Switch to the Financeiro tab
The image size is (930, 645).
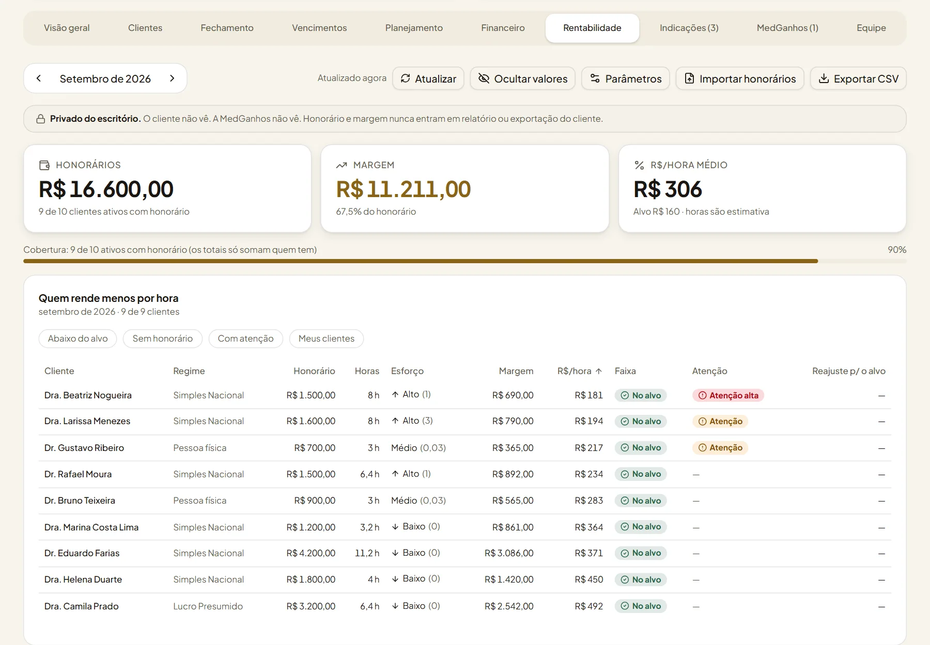[503, 28]
